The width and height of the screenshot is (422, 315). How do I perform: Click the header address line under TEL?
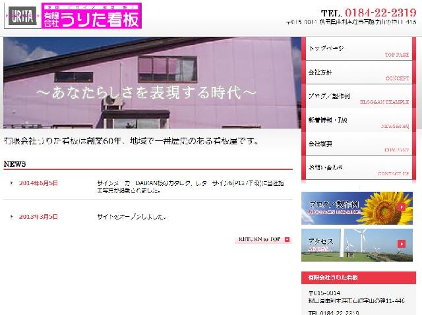click(351, 22)
